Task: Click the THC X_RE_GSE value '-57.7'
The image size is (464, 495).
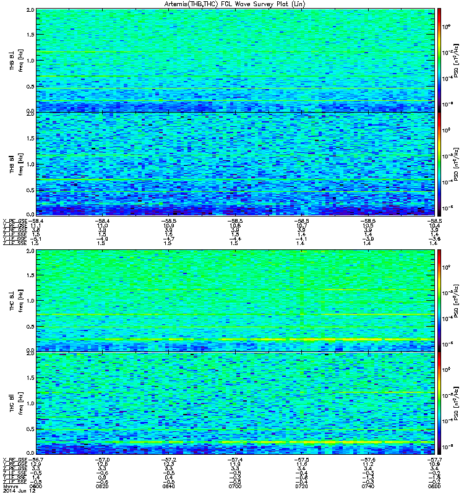Action: (x=435, y=460)
